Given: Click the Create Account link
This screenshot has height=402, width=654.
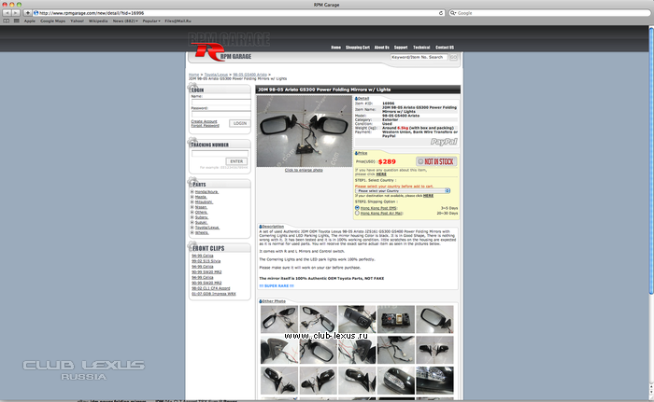Looking at the screenshot, I should pyautogui.click(x=204, y=120).
